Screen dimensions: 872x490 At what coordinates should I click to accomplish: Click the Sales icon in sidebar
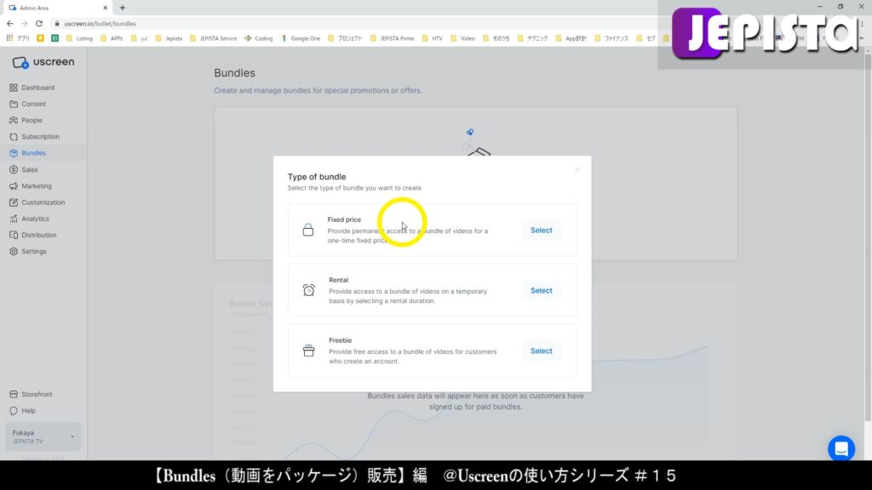(x=14, y=169)
